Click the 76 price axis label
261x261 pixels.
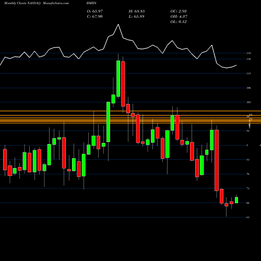pyautogui.click(x=248, y=174)
